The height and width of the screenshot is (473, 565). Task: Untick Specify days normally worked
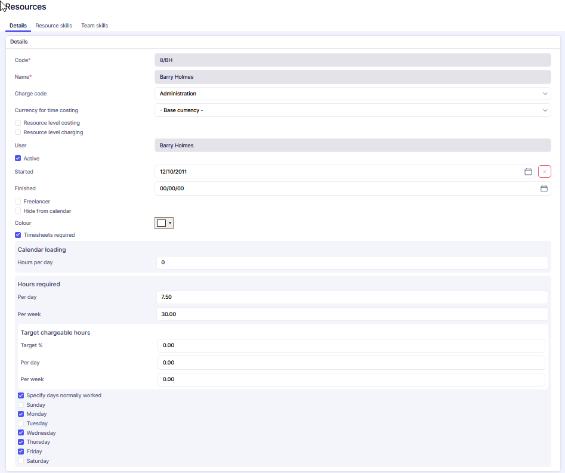(x=21, y=395)
